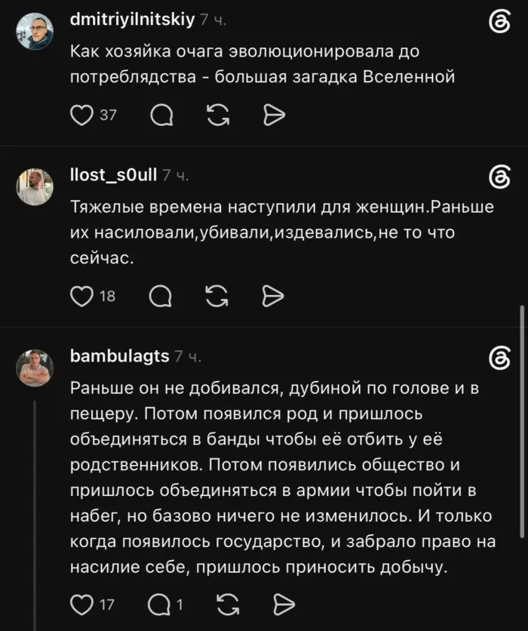Click the vertical scrollbar on the right

click(522, 421)
